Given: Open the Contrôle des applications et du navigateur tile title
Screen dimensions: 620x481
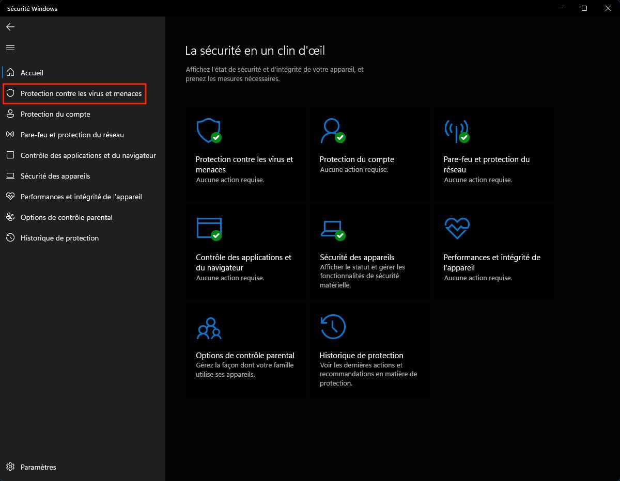Looking at the screenshot, I should tap(243, 262).
